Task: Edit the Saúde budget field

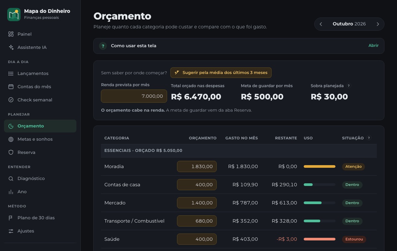Action: point(197,239)
